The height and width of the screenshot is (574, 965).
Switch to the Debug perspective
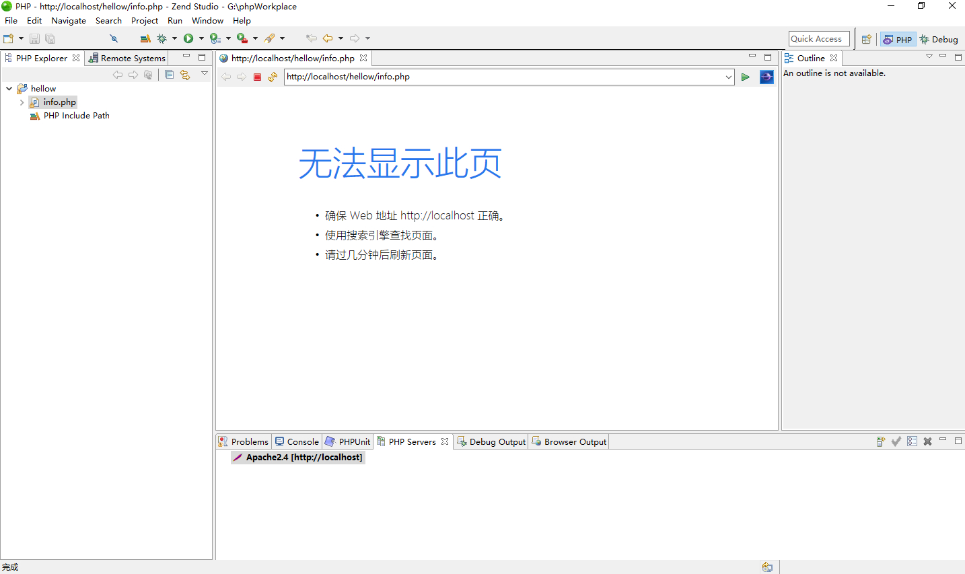(x=939, y=40)
